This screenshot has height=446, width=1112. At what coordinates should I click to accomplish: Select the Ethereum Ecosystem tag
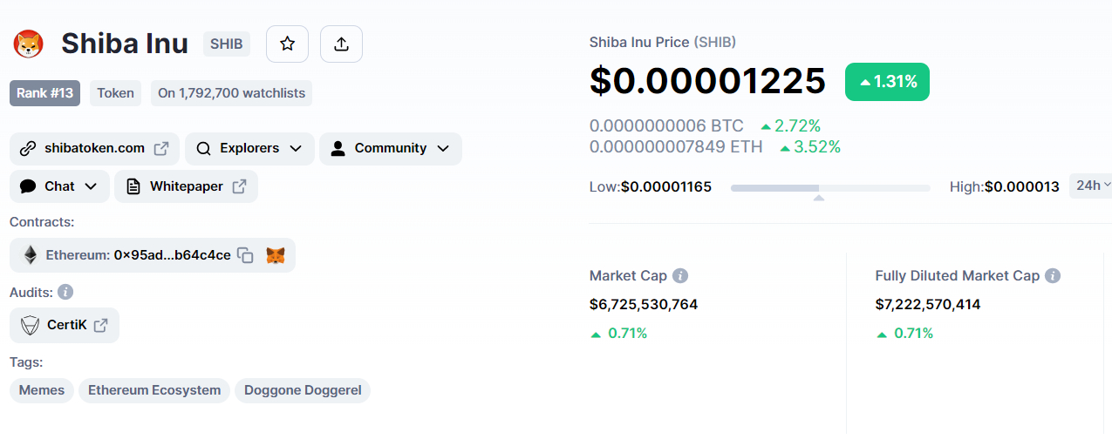(x=154, y=390)
